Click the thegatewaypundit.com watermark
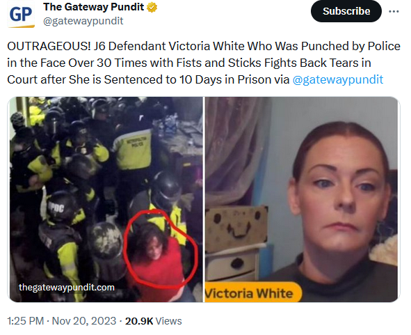This screenshot has width=411, height=335. pyautogui.click(x=67, y=287)
